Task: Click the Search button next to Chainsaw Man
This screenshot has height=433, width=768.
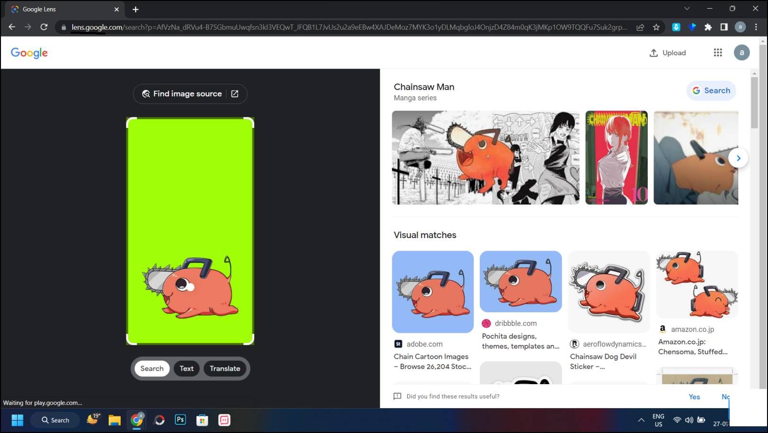Action: 711,91
